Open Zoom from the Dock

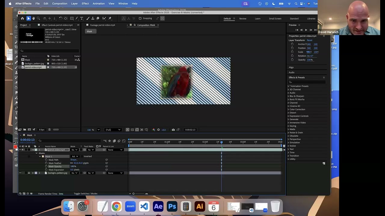130,207
